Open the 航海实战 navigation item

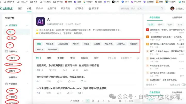tap(65, 8)
